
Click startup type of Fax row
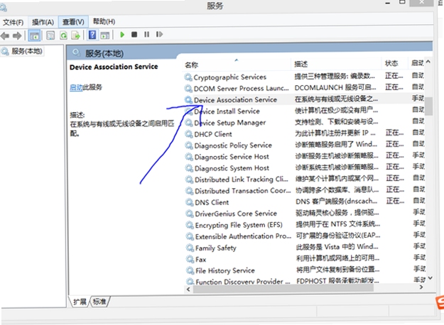click(x=419, y=258)
